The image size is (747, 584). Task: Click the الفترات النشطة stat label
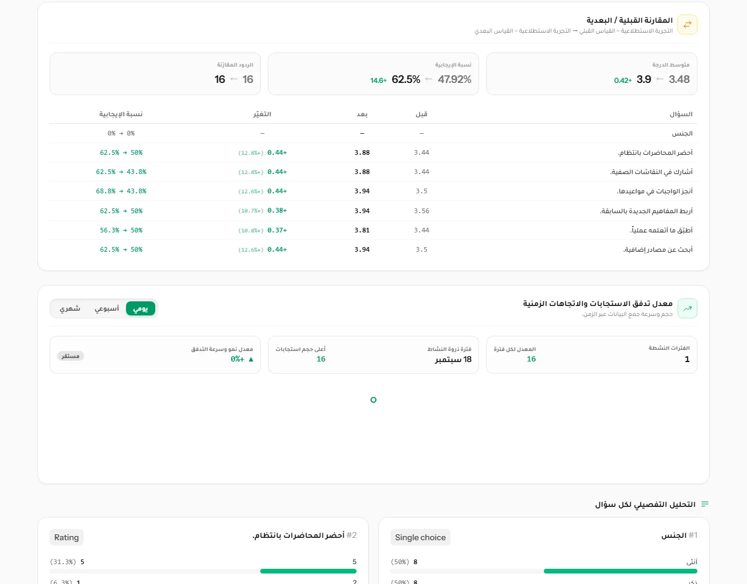[669, 348]
